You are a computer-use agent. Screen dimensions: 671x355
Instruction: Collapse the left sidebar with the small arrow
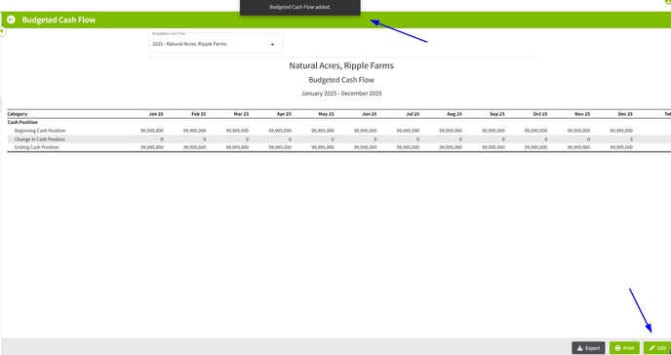2,31
